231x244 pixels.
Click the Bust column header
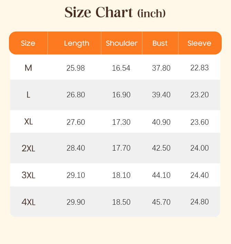(x=160, y=43)
